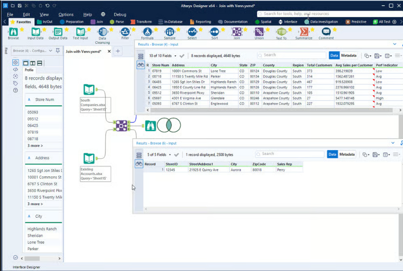Open the Configuration gear icon in side panel
The image size is (403, 271).
tap(16, 63)
